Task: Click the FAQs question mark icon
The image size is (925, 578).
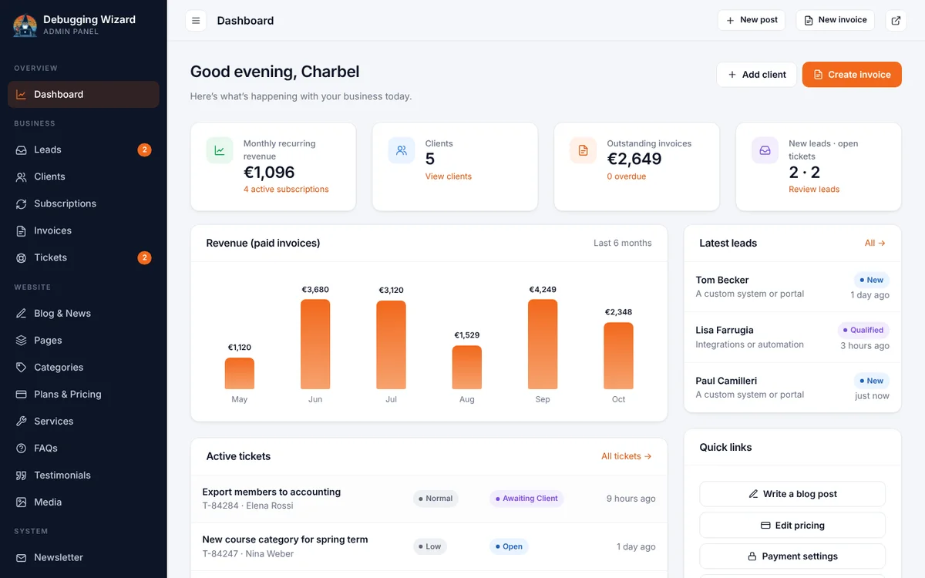Action: coord(21,448)
